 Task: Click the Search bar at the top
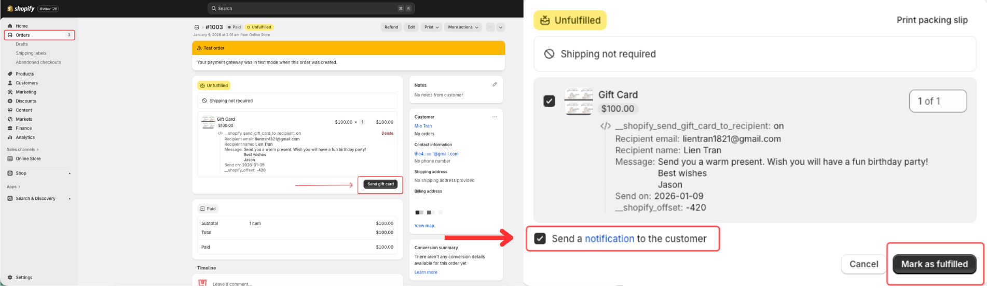(x=311, y=8)
